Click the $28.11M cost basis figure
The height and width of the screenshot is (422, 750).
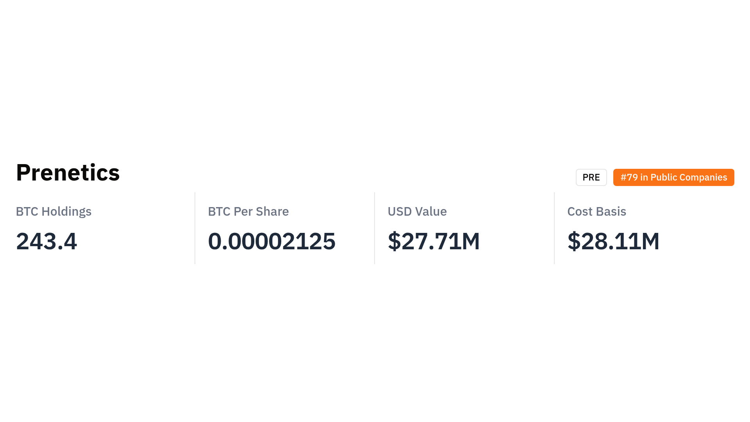click(x=613, y=241)
